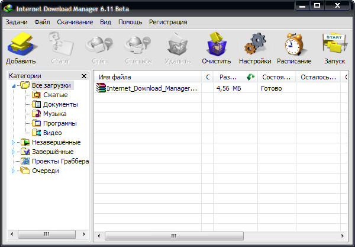355x247 pixels.
Task: Open the Скачивание menu
Action: (x=75, y=22)
